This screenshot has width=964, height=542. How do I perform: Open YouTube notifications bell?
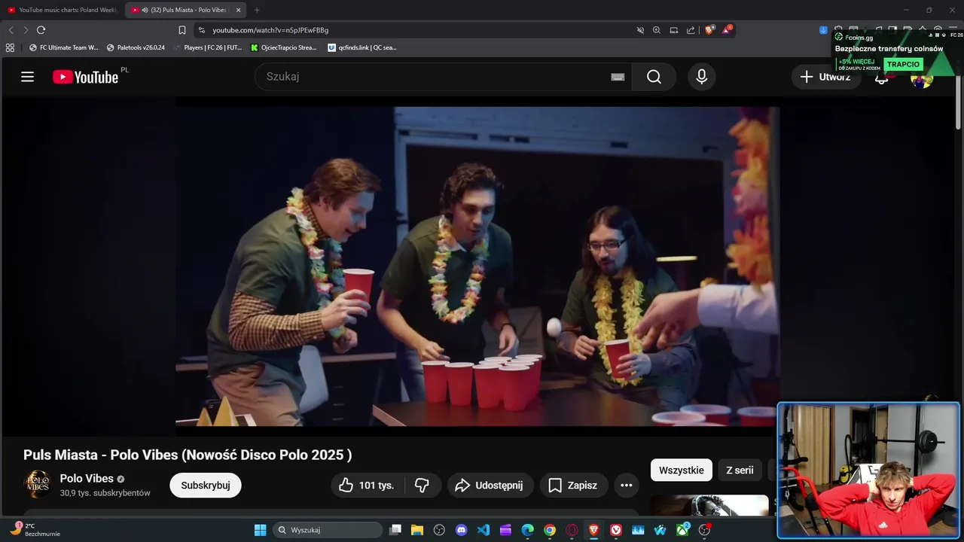[x=881, y=78]
